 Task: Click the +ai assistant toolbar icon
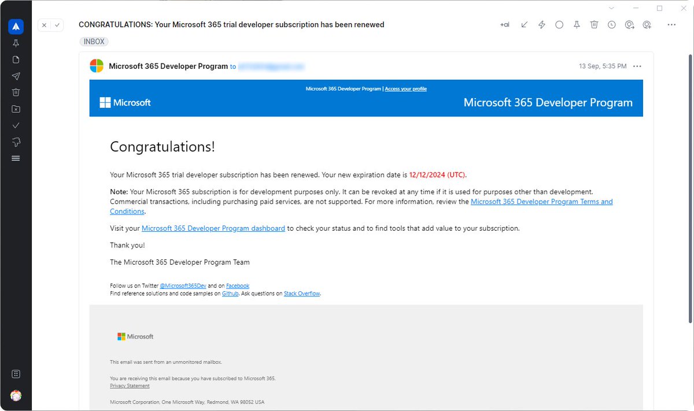(x=504, y=24)
